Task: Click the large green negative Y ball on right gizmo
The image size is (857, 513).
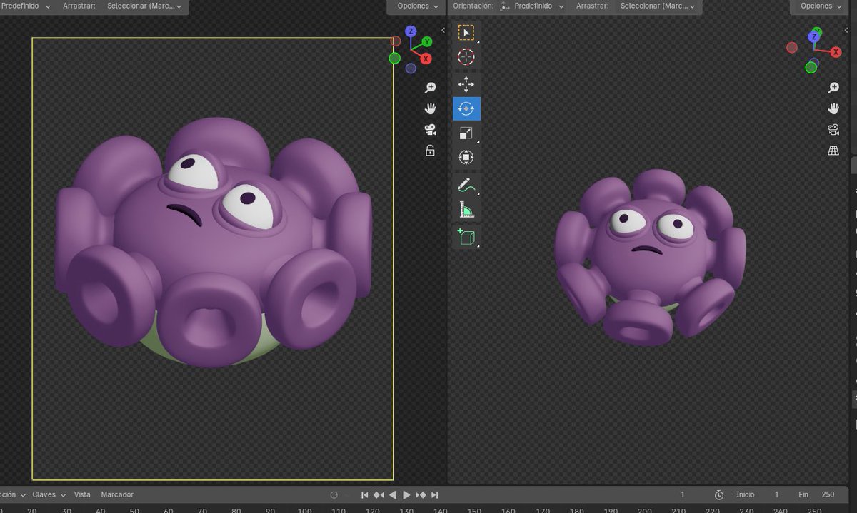Action: tap(811, 67)
